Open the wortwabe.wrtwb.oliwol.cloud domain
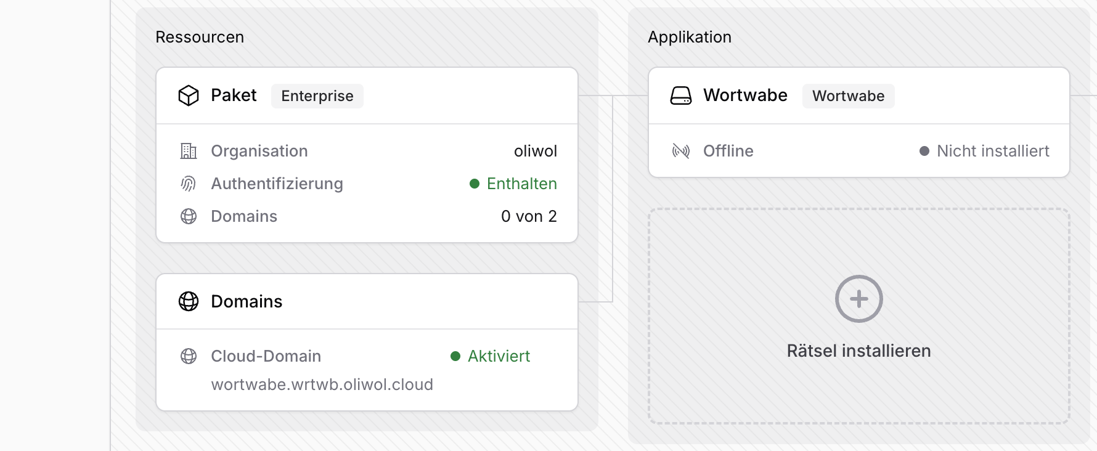 [322, 384]
